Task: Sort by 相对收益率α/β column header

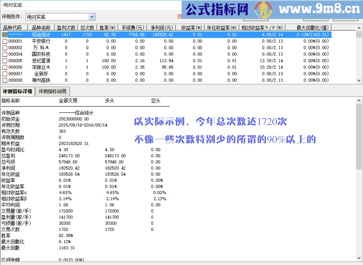Action: pyautogui.click(x=262, y=28)
